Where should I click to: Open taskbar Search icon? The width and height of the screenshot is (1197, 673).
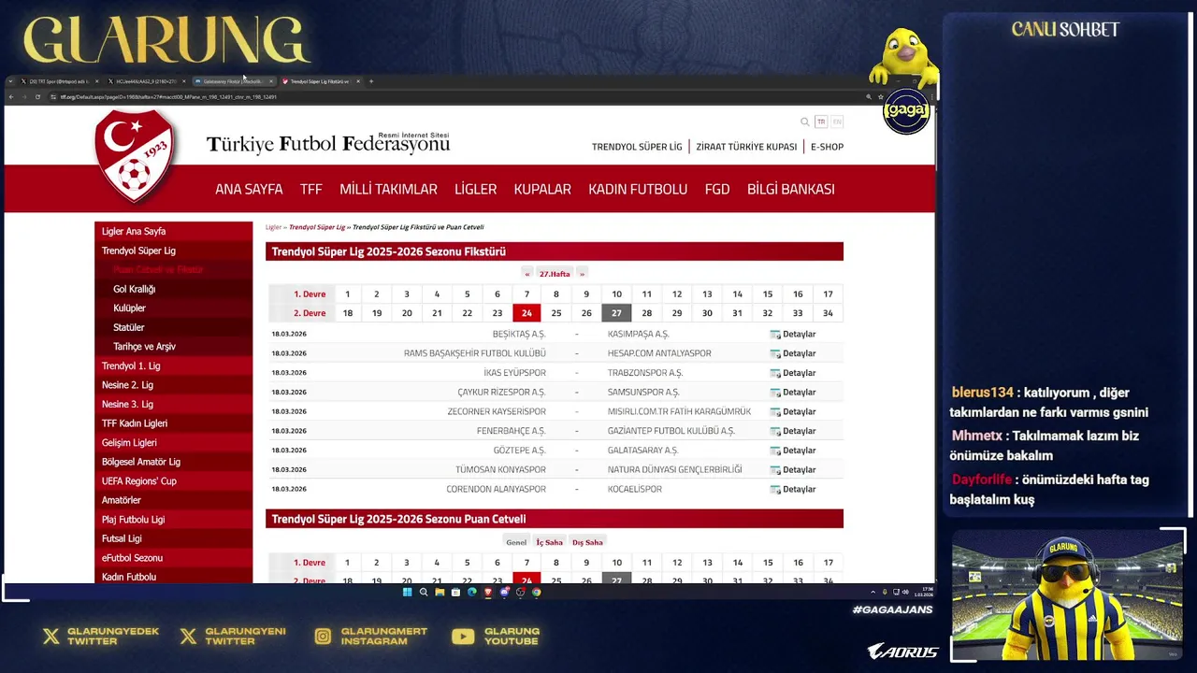point(424,592)
